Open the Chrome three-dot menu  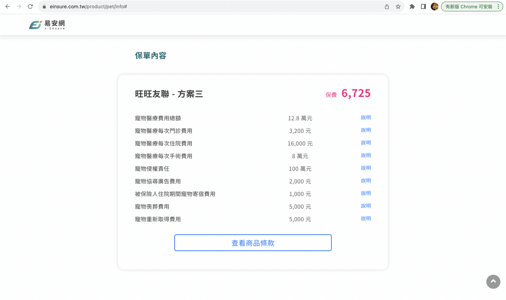(x=498, y=7)
